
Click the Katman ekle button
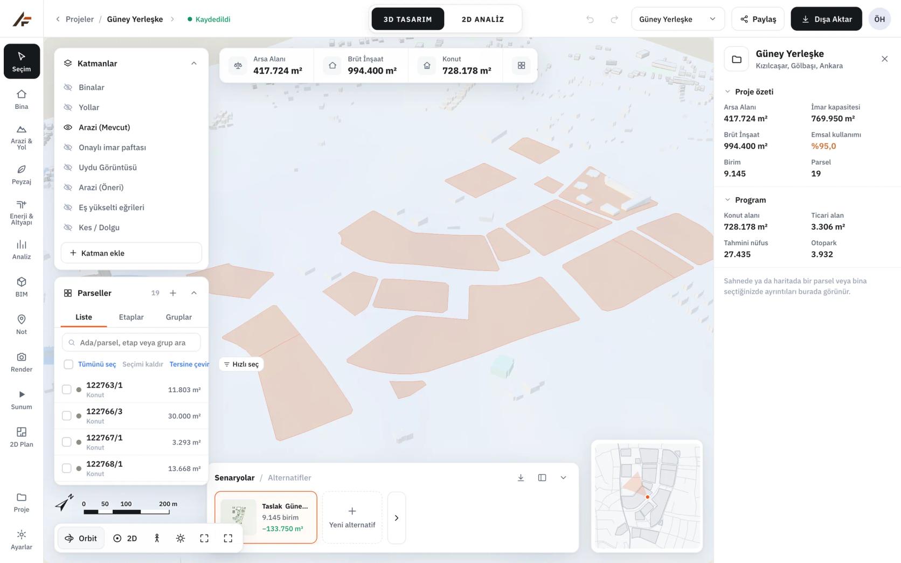tap(131, 253)
